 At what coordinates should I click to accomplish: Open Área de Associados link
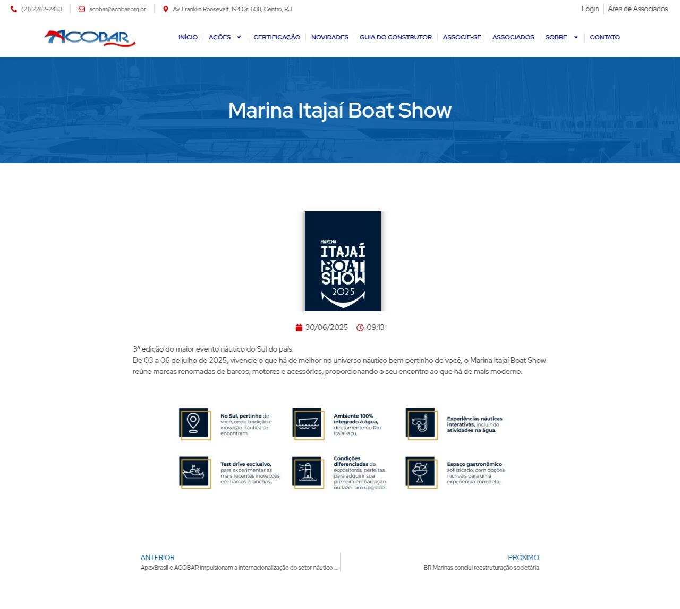click(637, 9)
